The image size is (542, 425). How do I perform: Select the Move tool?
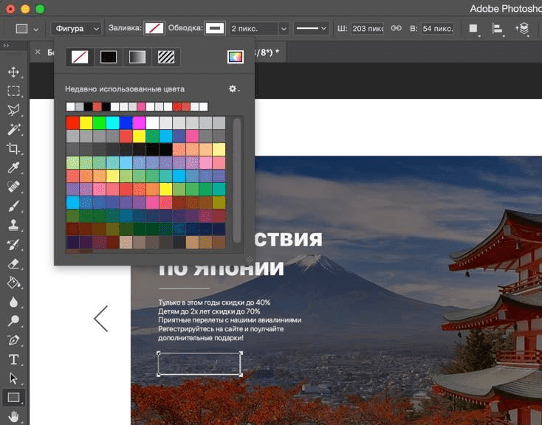click(13, 72)
